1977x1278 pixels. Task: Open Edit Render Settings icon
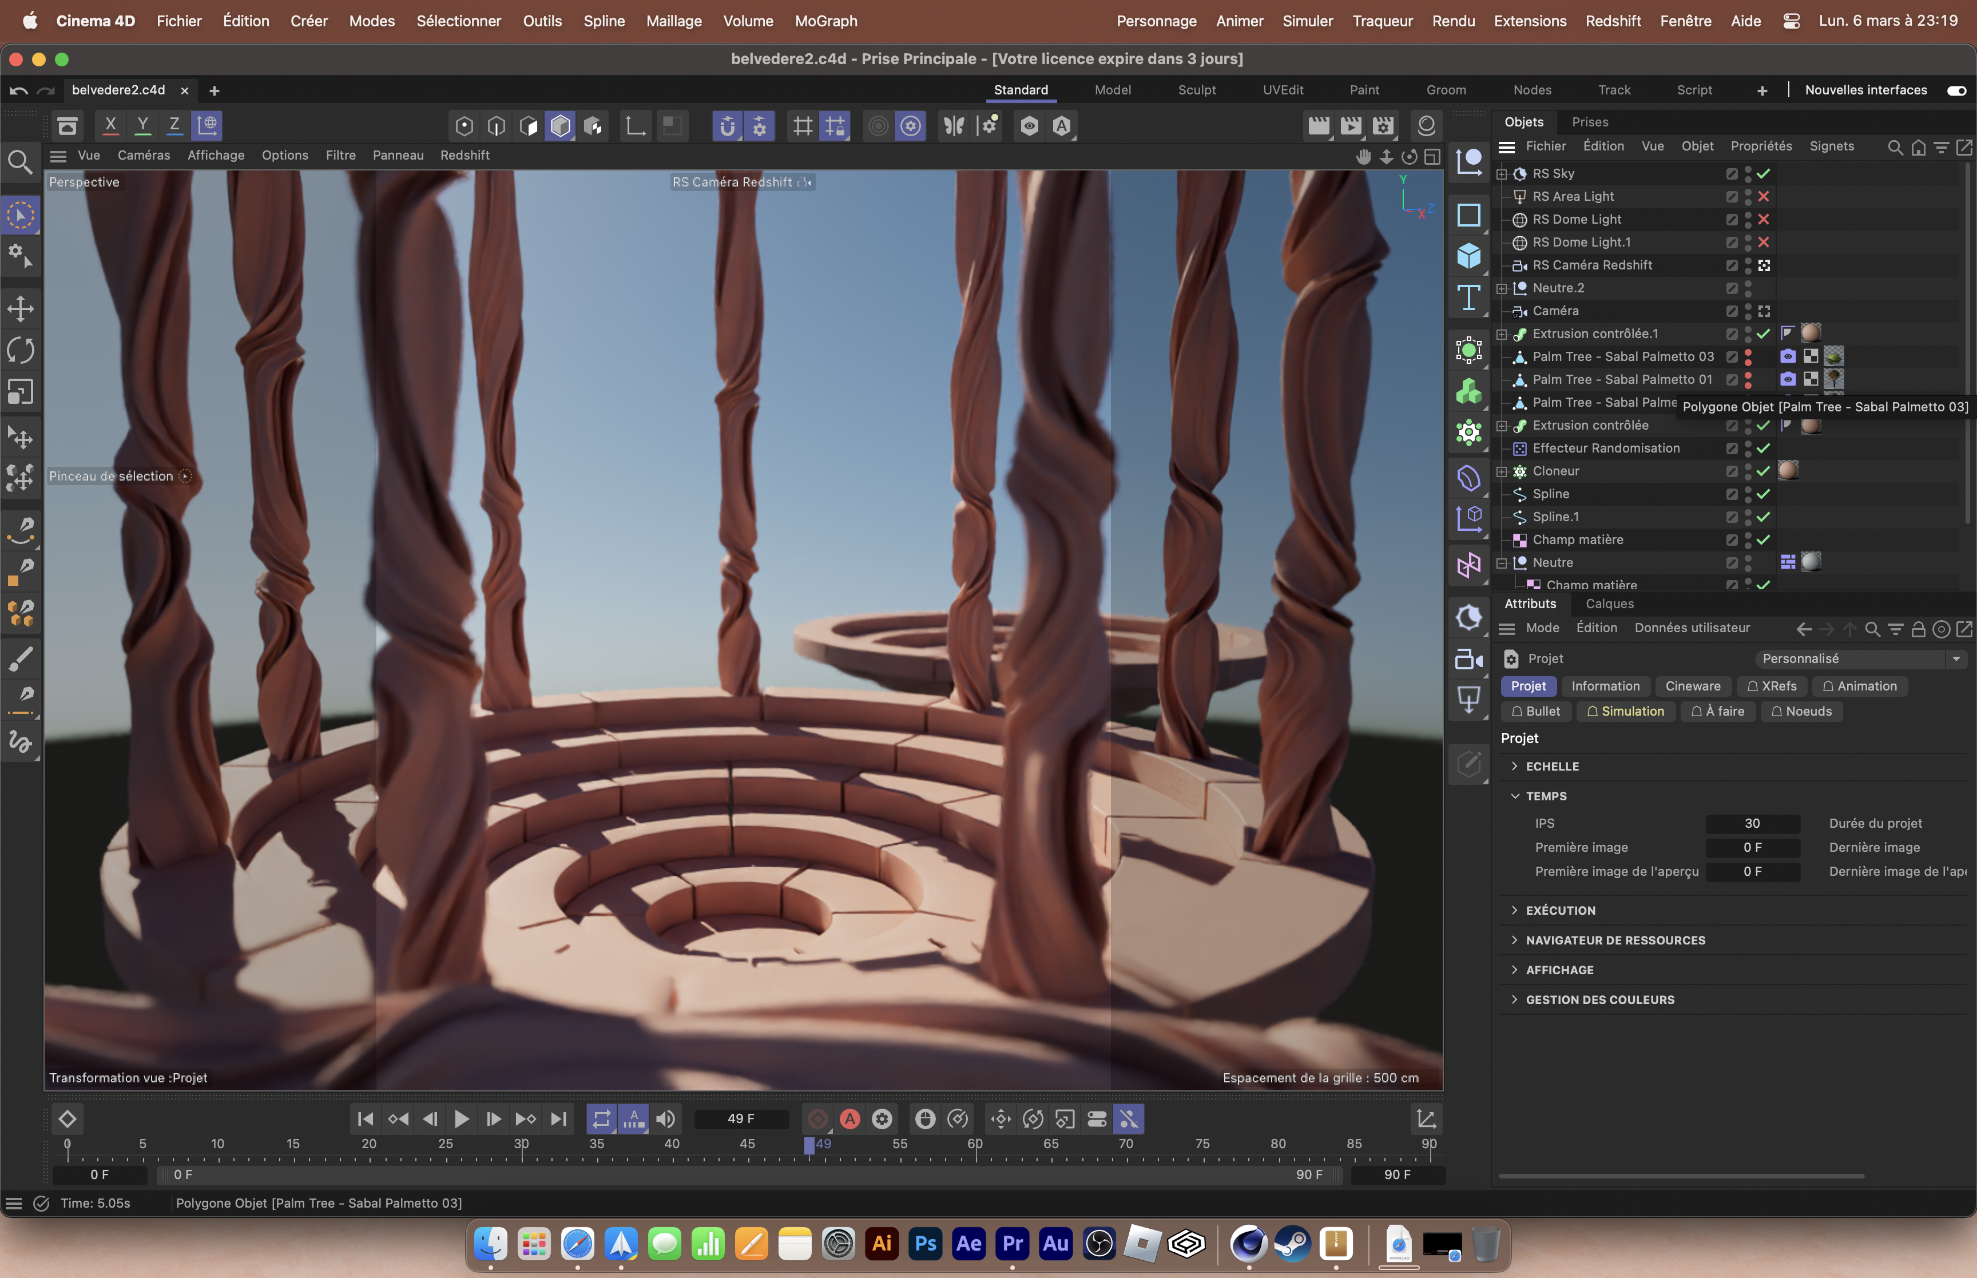pos(1383,126)
